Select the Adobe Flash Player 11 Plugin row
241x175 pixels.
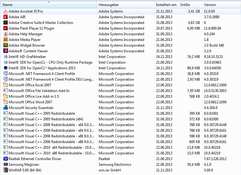[x=121, y=28]
